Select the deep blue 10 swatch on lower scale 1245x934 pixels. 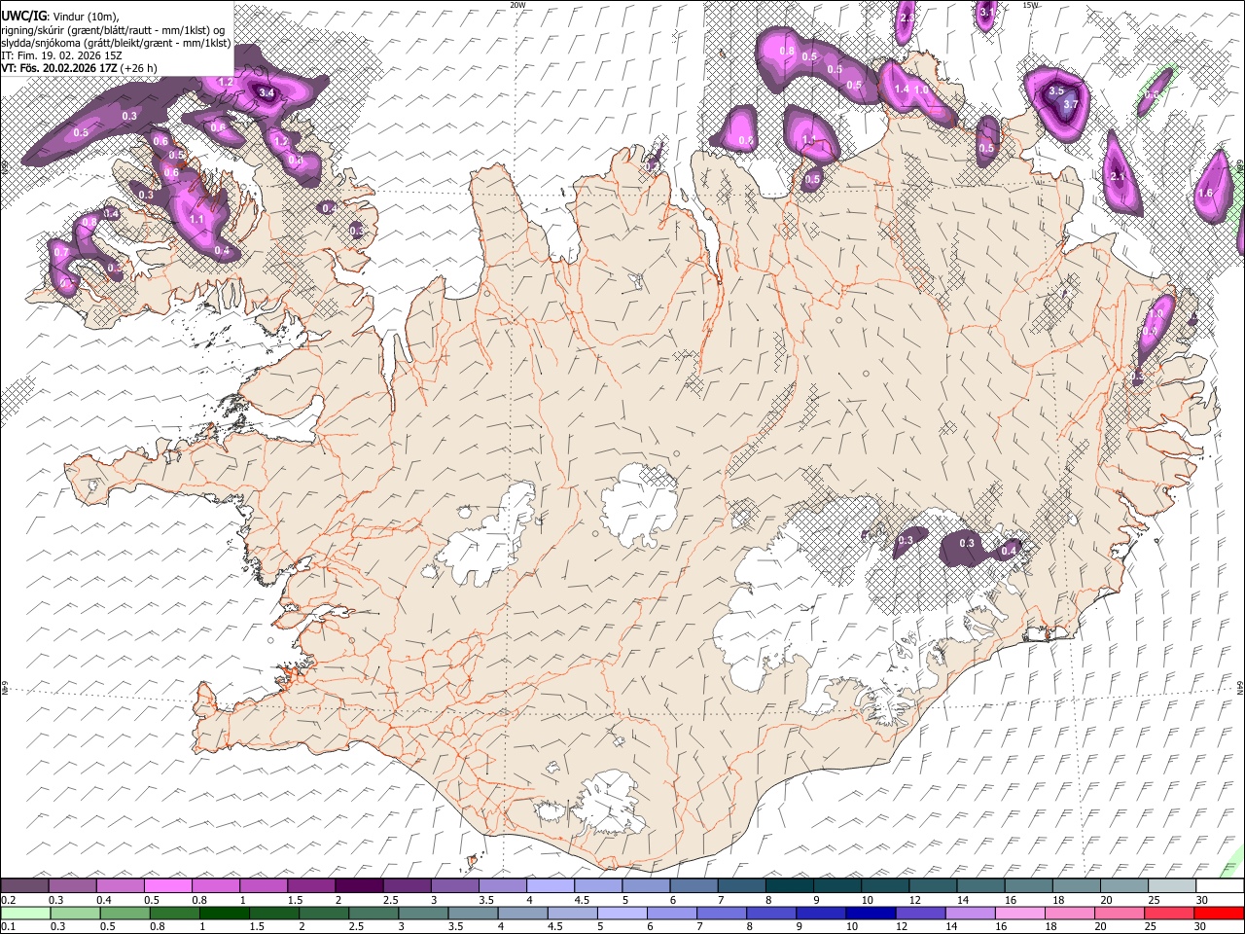click(870, 914)
